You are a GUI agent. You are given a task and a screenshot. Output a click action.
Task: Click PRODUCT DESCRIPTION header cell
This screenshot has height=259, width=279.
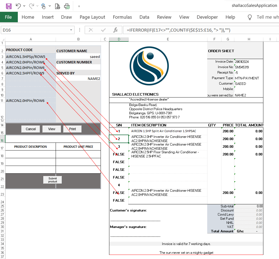[x=31, y=147]
